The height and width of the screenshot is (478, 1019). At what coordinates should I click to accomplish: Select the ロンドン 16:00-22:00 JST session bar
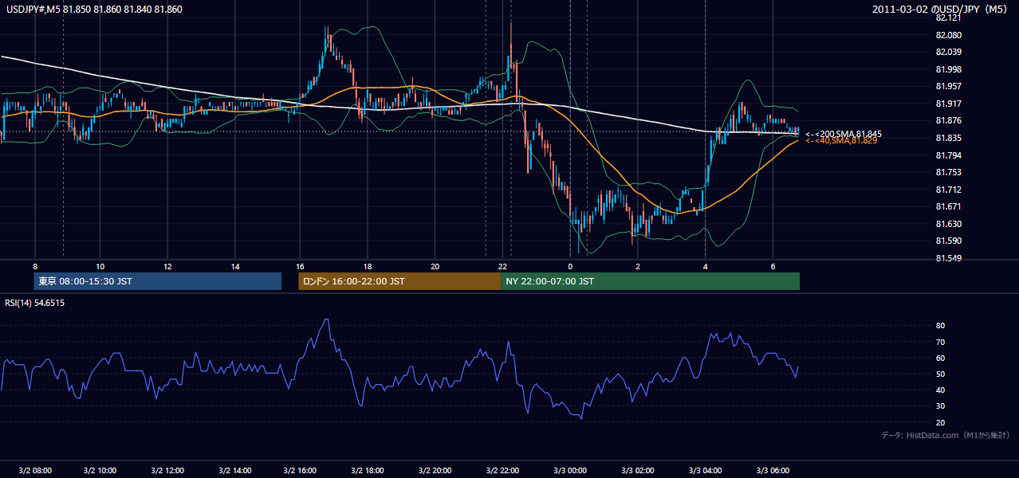[x=399, y=281]
